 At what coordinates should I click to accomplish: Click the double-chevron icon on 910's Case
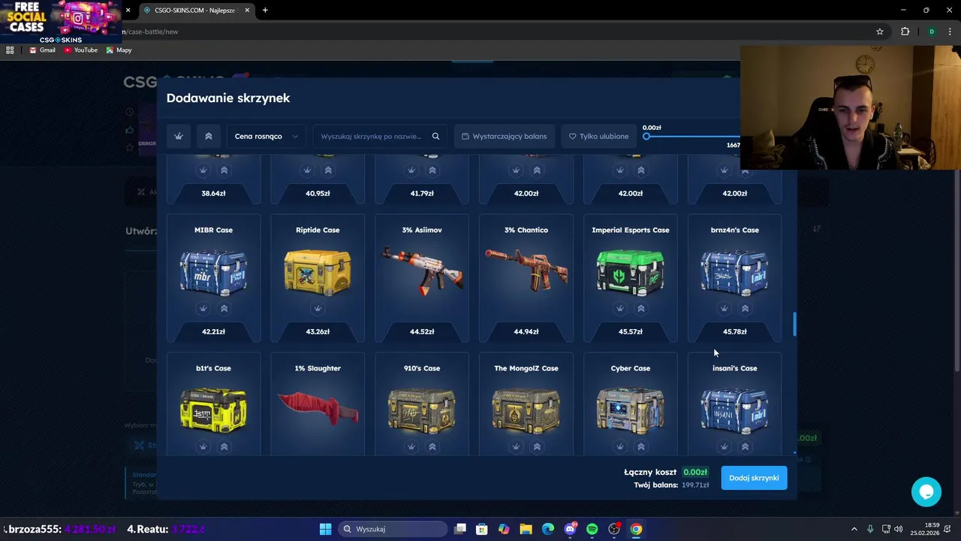pos(432,446)
